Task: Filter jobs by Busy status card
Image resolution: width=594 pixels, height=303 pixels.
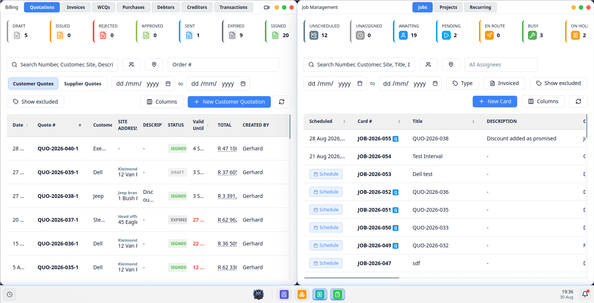Action: 541,32
